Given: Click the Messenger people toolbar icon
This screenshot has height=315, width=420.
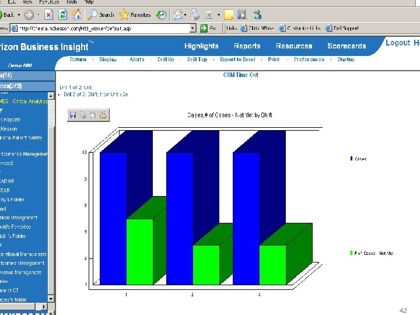Looking at the screenshot, I should click(x=257, y=15).
